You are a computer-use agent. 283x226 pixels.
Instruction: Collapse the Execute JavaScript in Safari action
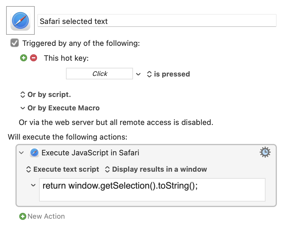coord(22,153)
